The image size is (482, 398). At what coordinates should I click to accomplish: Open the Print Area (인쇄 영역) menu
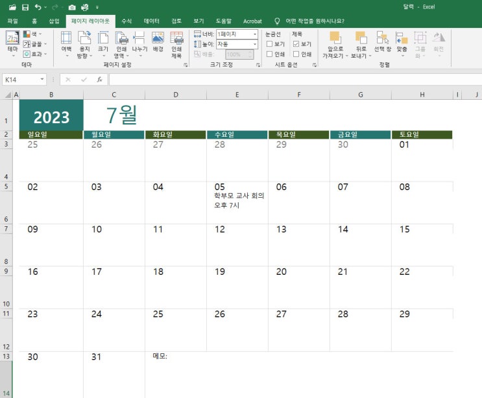tap(121, 44)
